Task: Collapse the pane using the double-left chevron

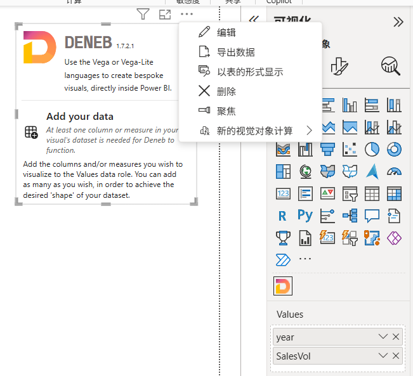Action: (254, 19)
